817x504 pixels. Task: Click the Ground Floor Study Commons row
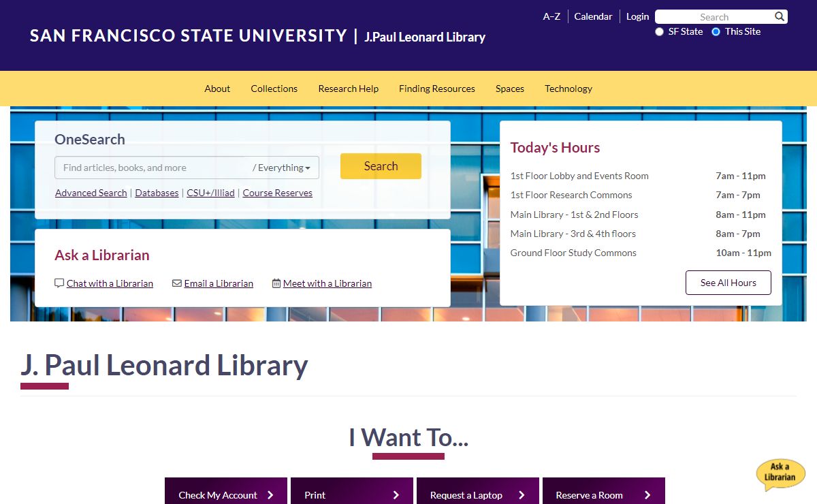click(641, 253)
